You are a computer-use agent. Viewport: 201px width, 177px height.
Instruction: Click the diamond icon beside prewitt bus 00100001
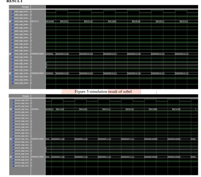(13, 109)
